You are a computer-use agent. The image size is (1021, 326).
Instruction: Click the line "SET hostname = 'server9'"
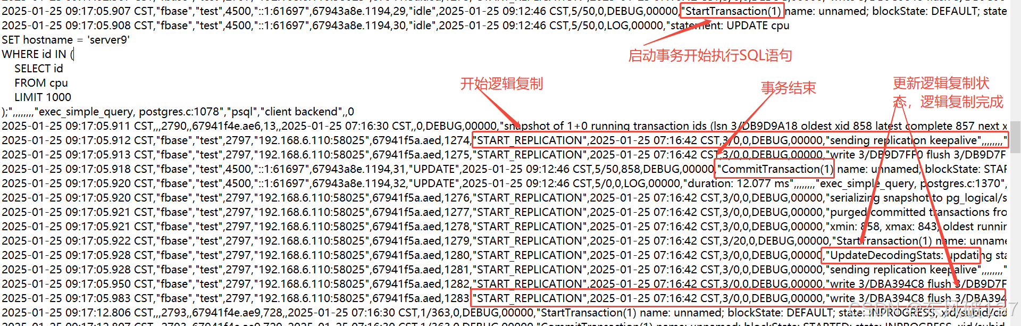(65, 40)
